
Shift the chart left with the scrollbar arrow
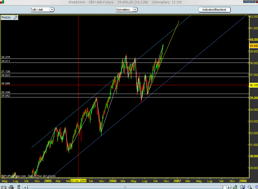point(25,187)
